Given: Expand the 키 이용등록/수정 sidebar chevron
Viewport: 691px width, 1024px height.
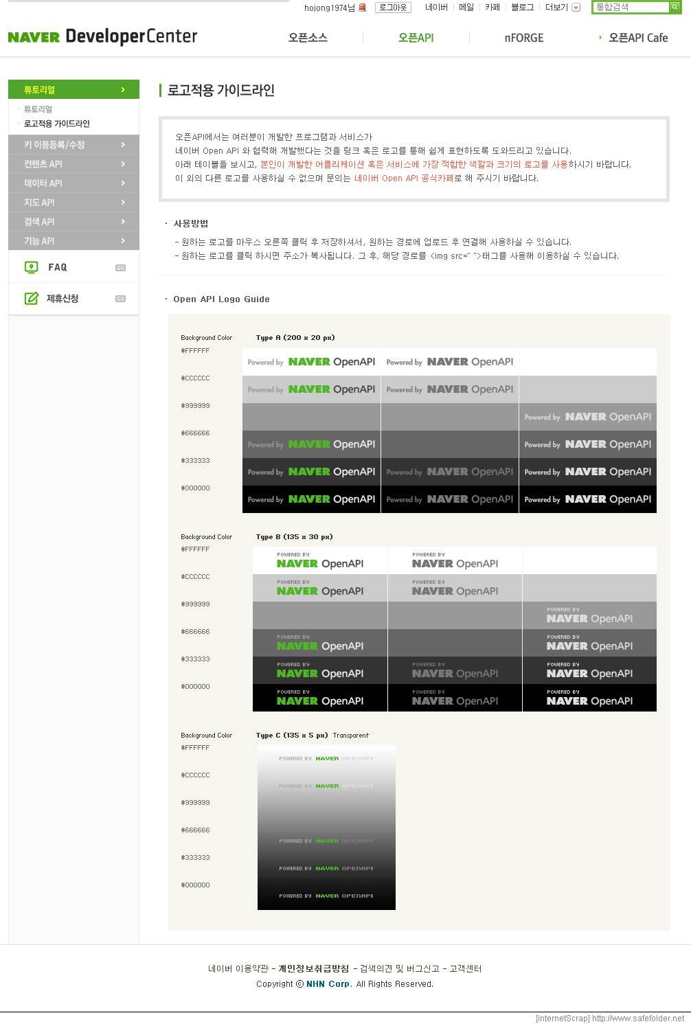Looking at the screenshot, I should (123, 145).
